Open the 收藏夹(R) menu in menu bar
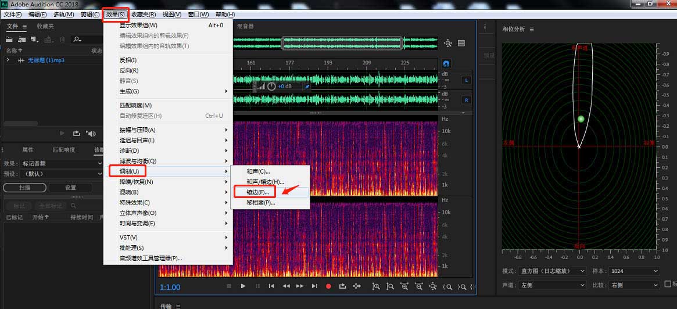 (143, 14)
